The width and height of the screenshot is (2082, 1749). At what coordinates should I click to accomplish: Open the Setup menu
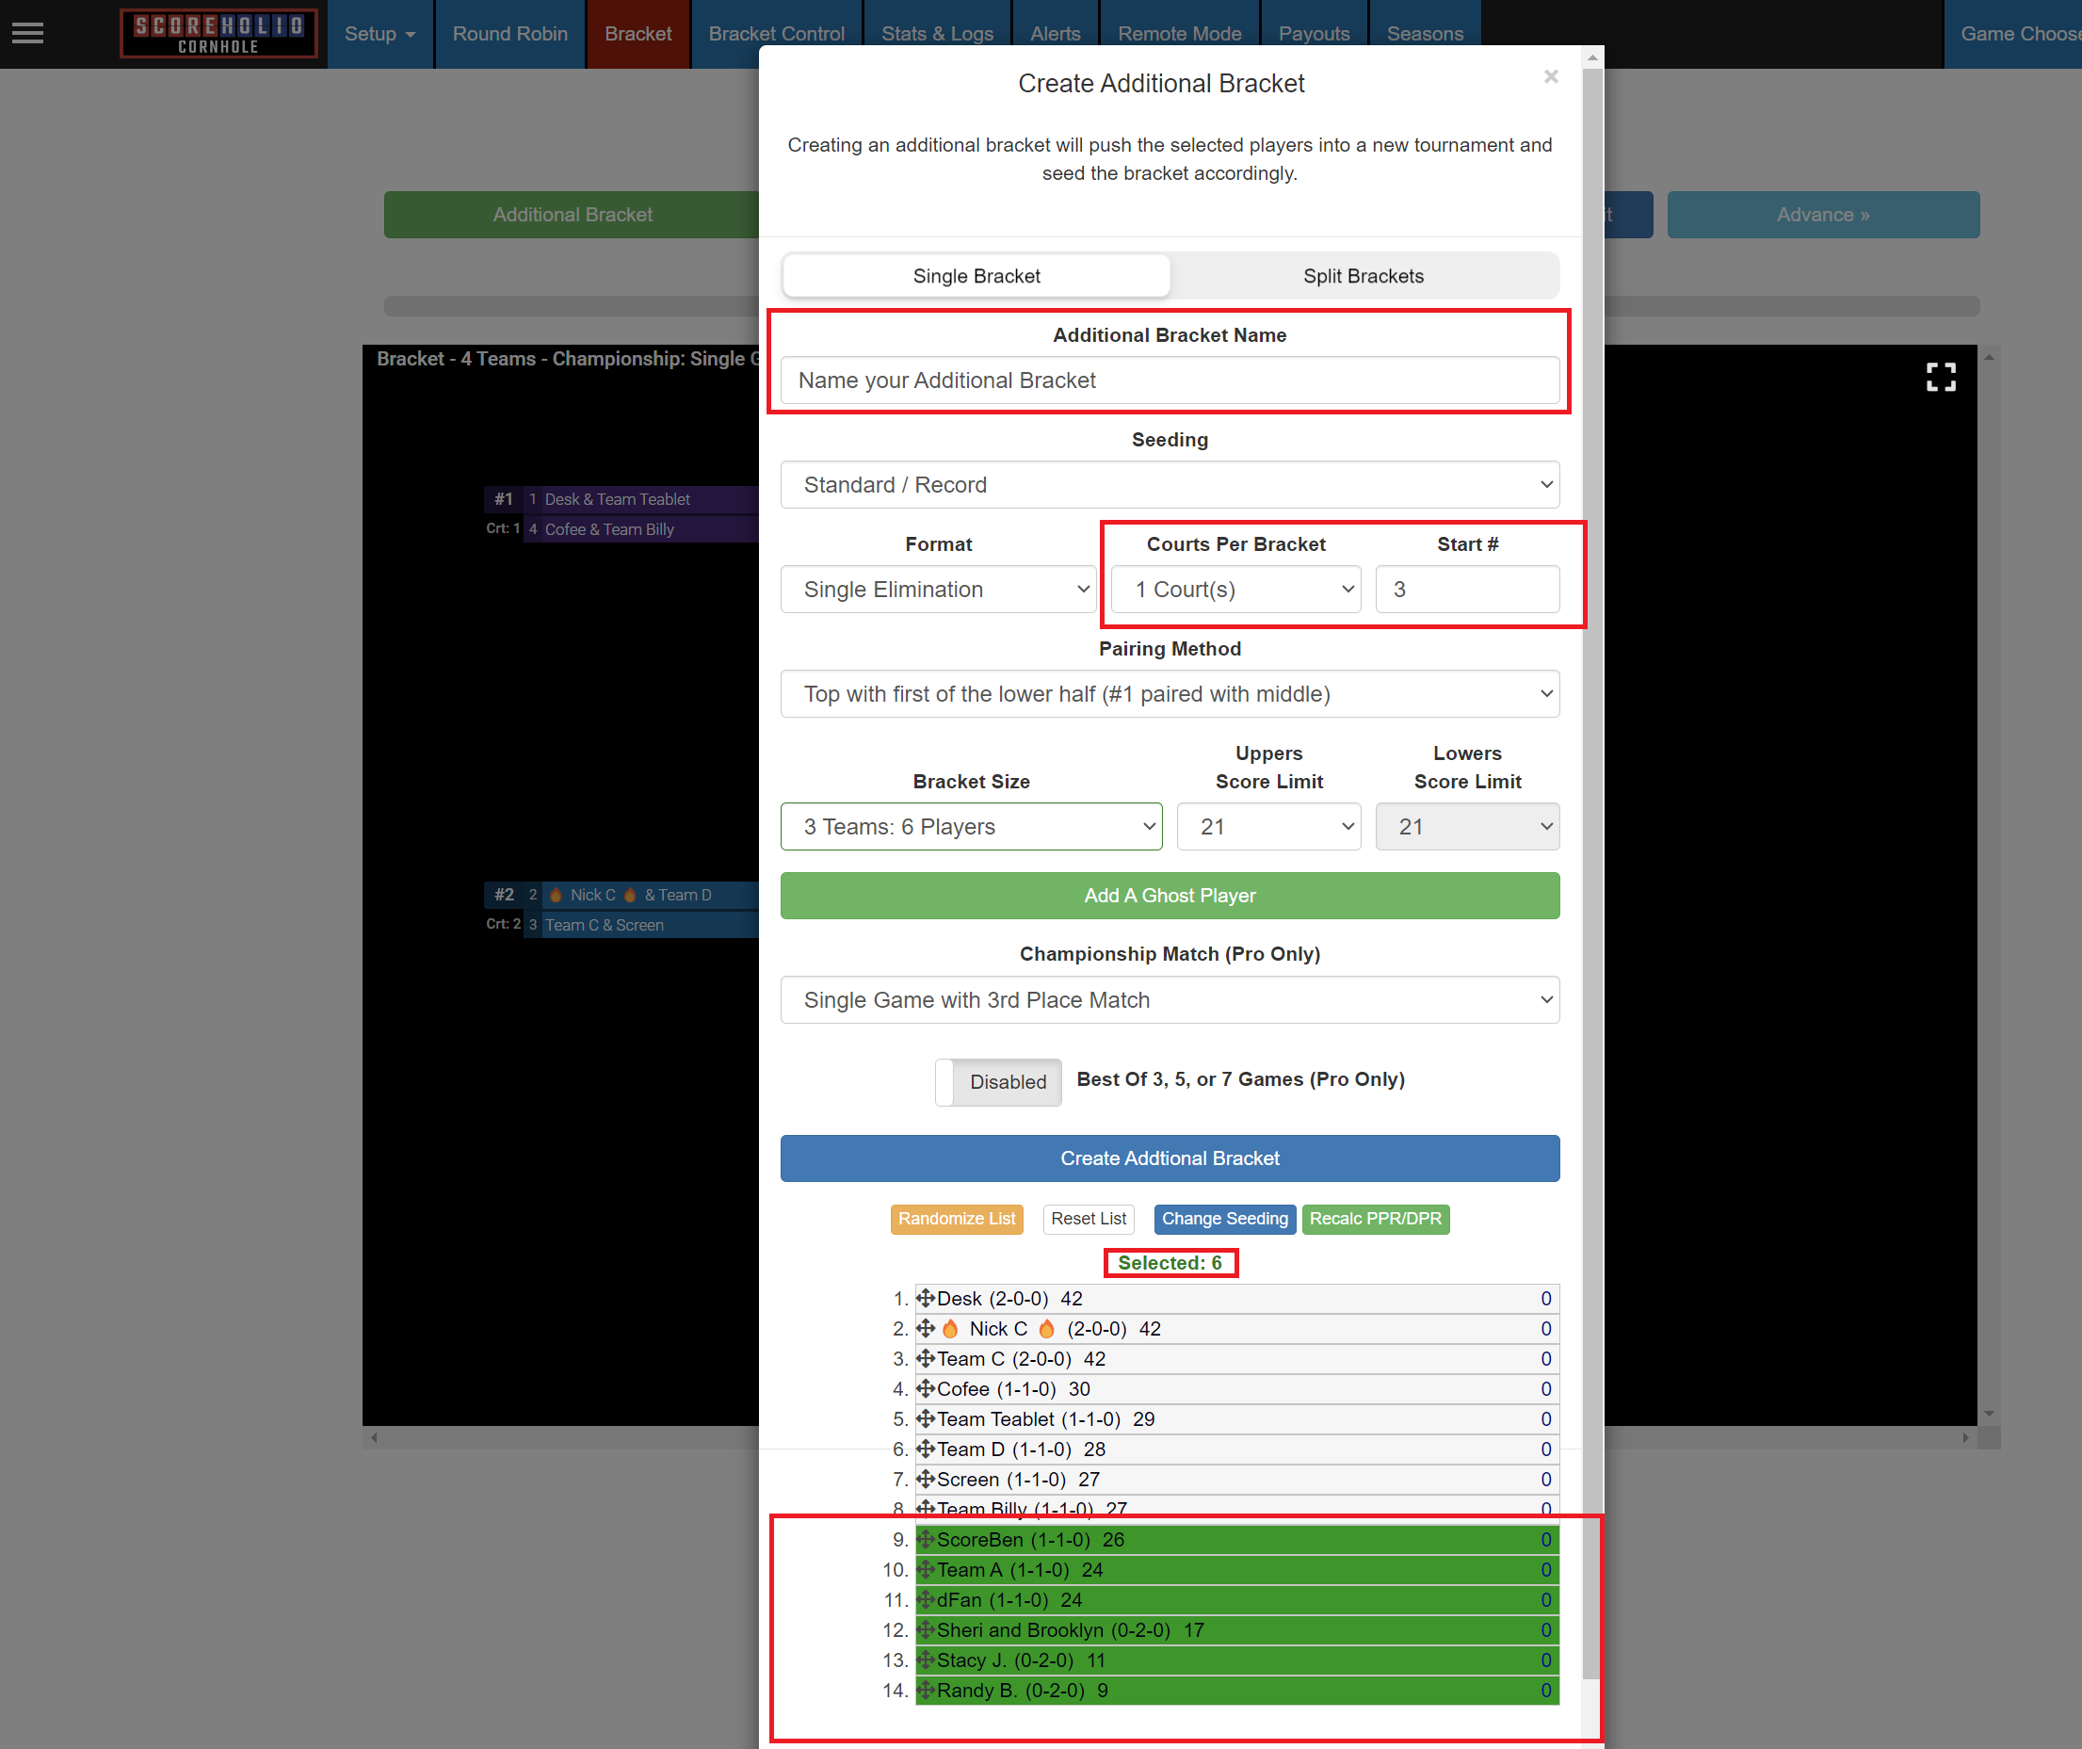click(379, 34)
